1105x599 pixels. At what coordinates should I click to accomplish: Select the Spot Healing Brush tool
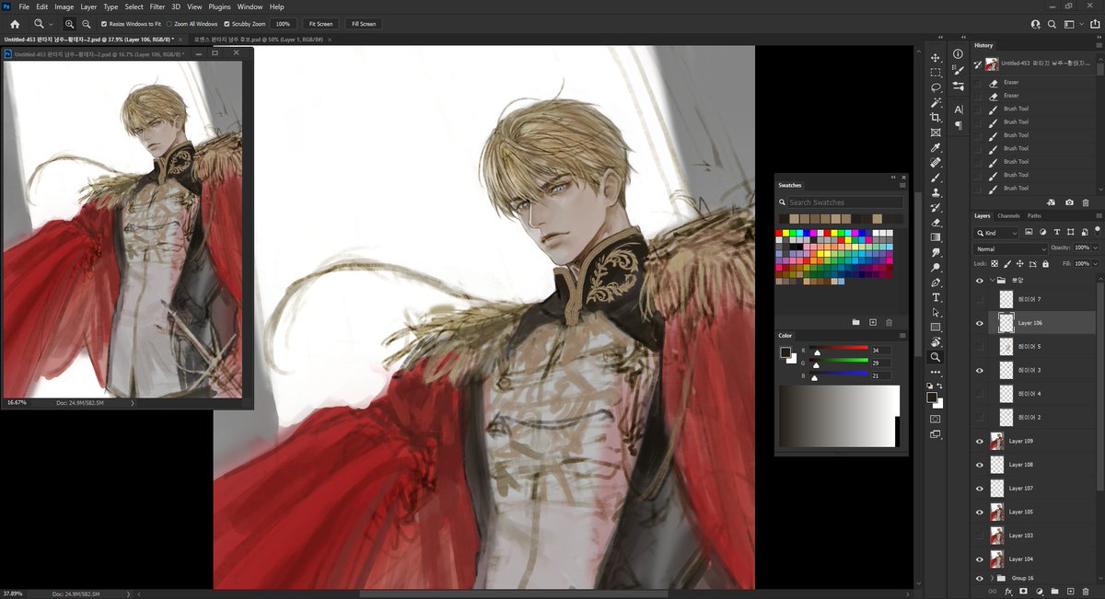pos(936,163)
